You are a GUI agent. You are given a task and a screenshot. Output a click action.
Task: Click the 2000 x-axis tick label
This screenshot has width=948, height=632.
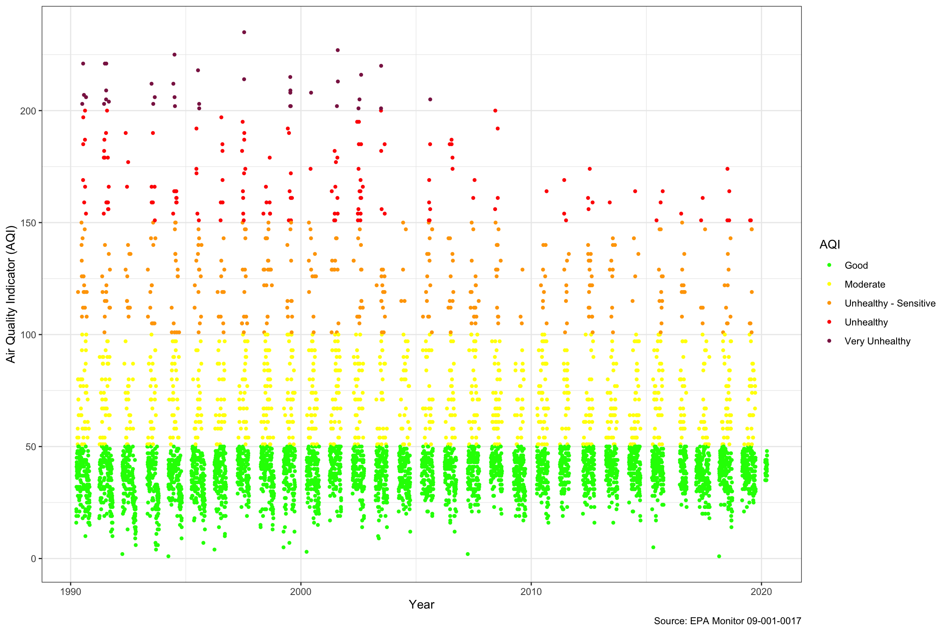(301, 592)
